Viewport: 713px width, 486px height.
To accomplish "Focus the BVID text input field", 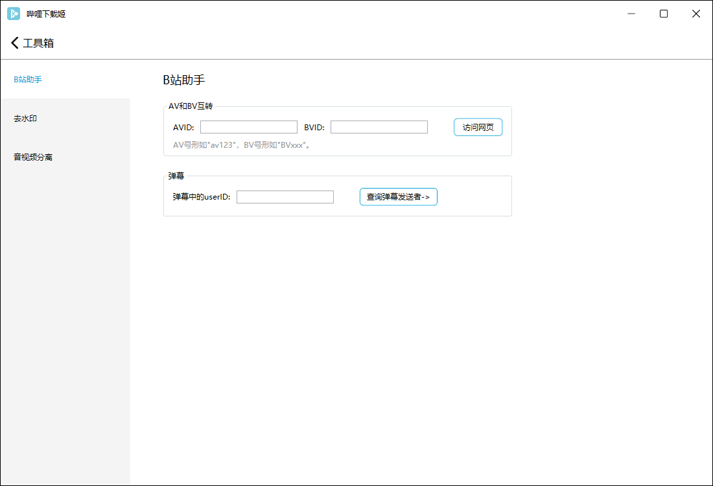I will pyautogui.click(x=379, y=127).
